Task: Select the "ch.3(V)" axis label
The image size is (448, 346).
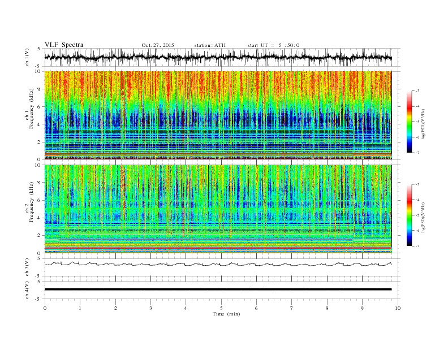Action: tap(27, 267)
